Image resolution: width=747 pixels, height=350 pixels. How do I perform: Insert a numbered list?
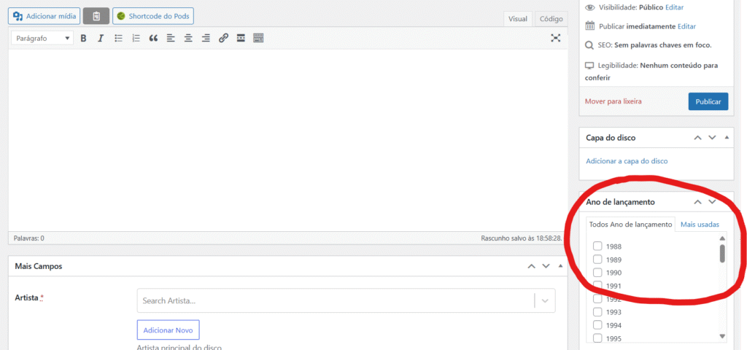(x=136, y=38)
